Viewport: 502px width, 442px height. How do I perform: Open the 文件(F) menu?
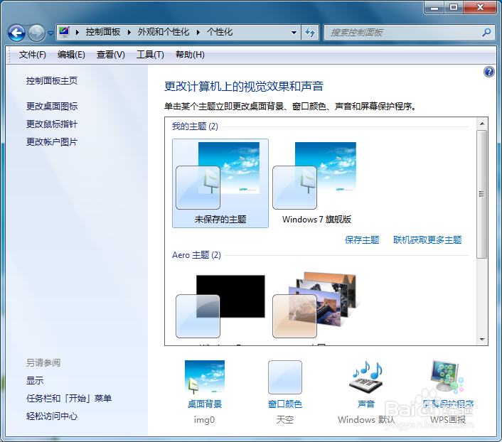tap(32, 55)
